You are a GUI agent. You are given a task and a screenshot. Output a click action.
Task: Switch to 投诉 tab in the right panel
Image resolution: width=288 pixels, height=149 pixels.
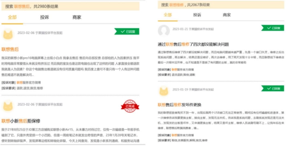click(x=197, y=15)
